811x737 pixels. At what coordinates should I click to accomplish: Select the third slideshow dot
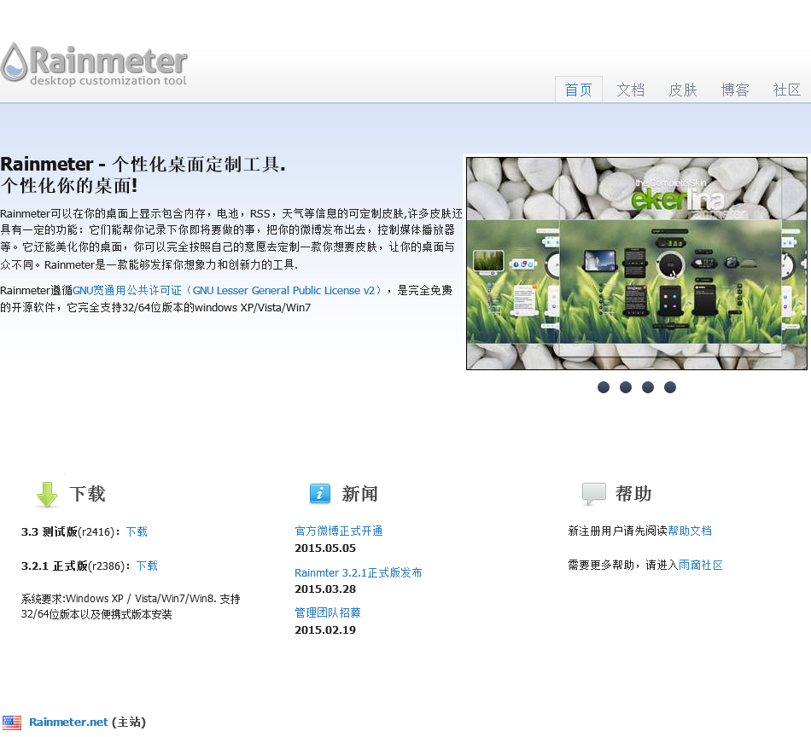(648, 387)
